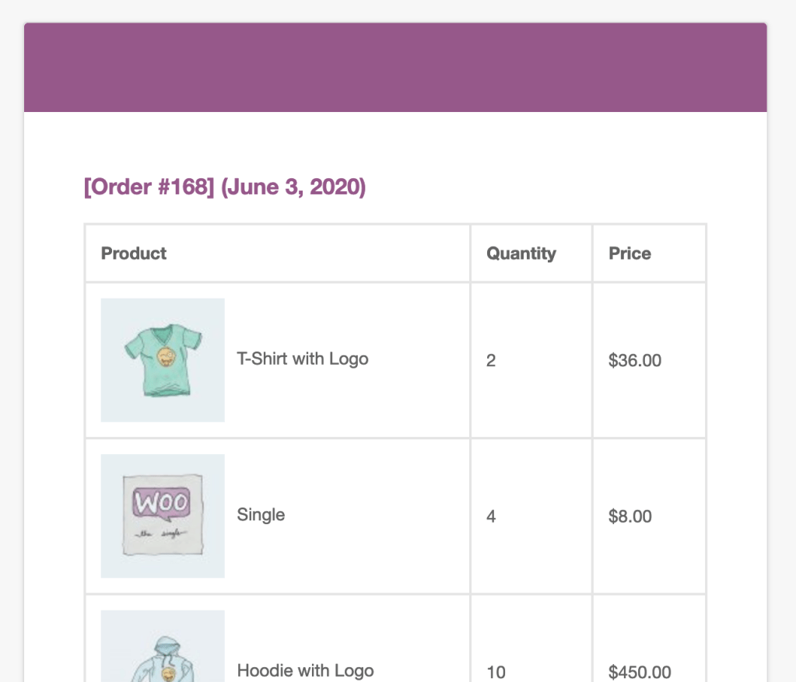796x682 pixels.
Task: Click the purple email header banner
Action: pos(395,68)
